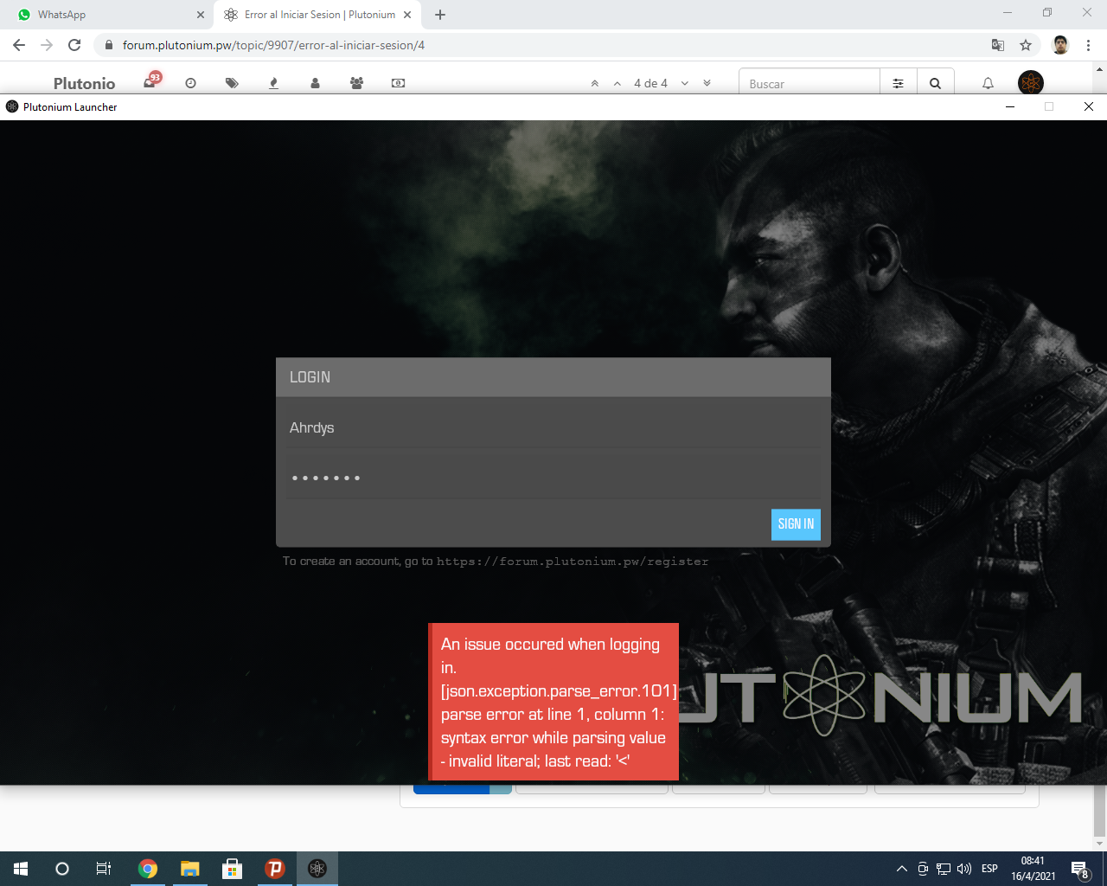Open the Chrome three-dot menu

tap(1088, 45)
